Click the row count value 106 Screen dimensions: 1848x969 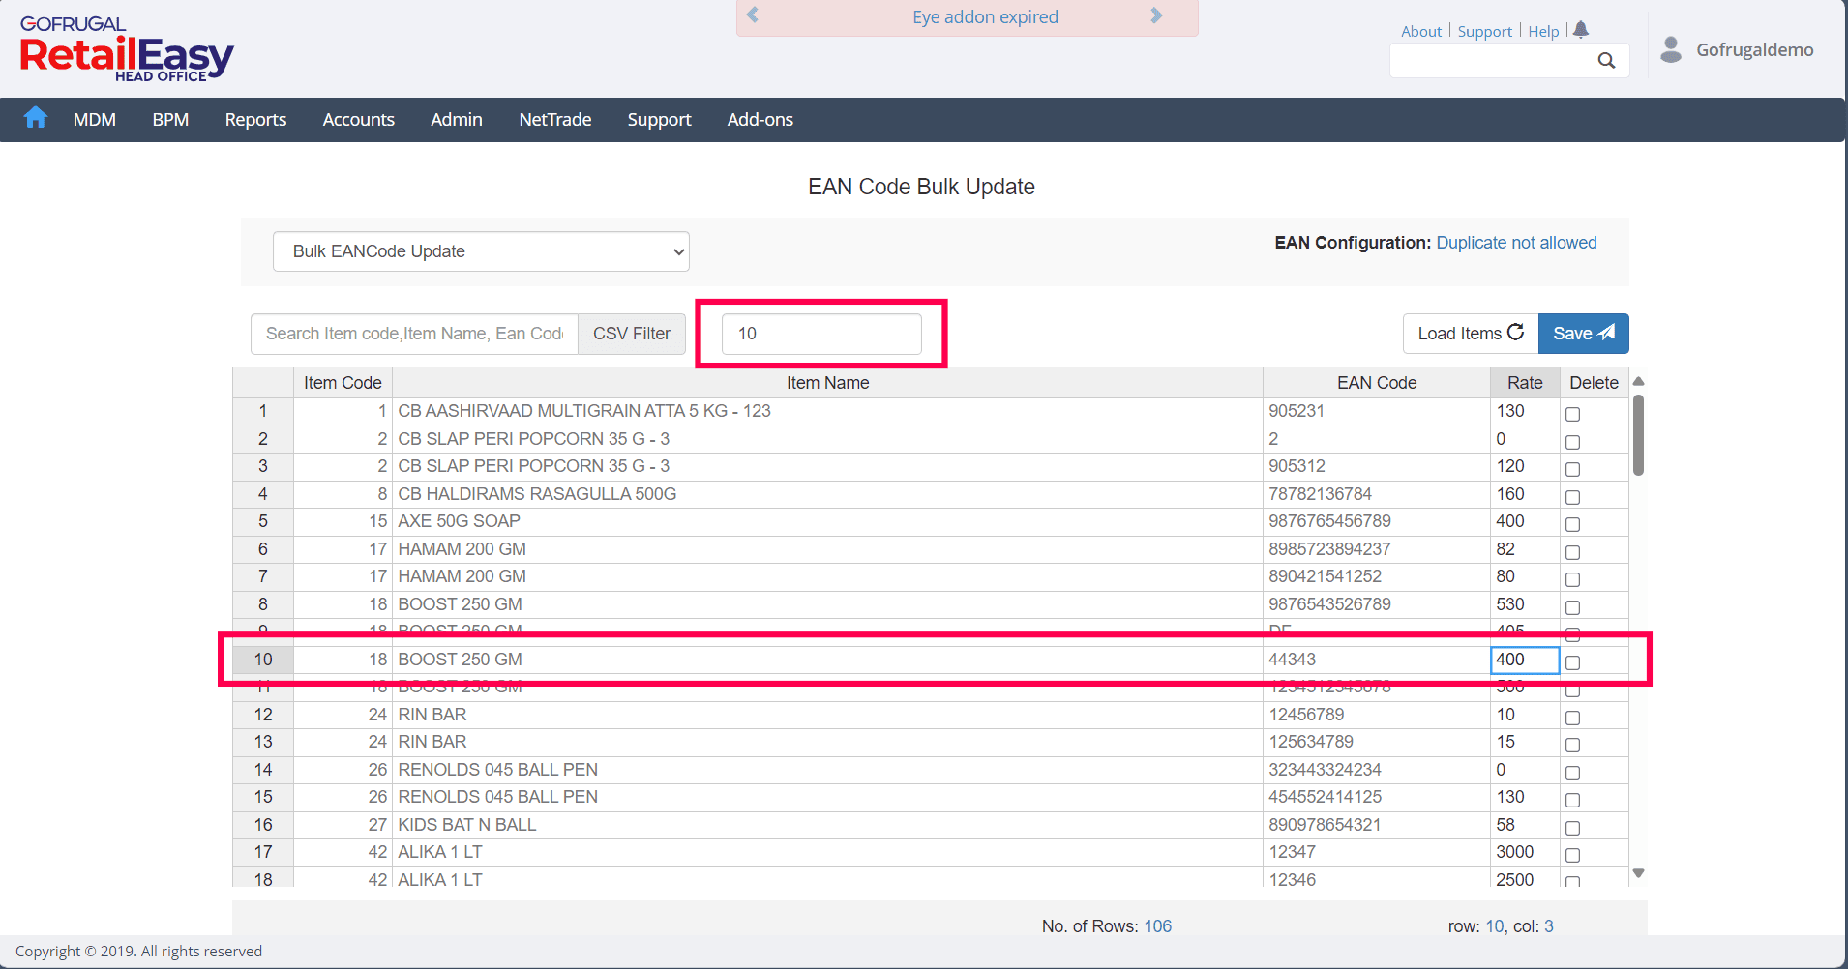1158,926
